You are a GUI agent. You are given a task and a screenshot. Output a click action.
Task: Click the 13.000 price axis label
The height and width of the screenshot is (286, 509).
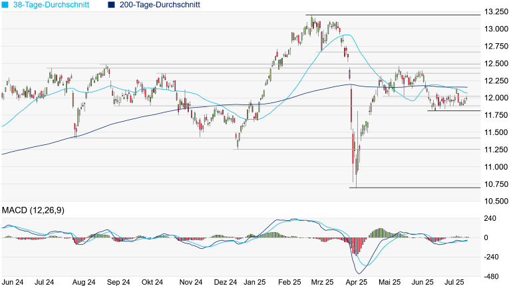click(x=496, y=29)
